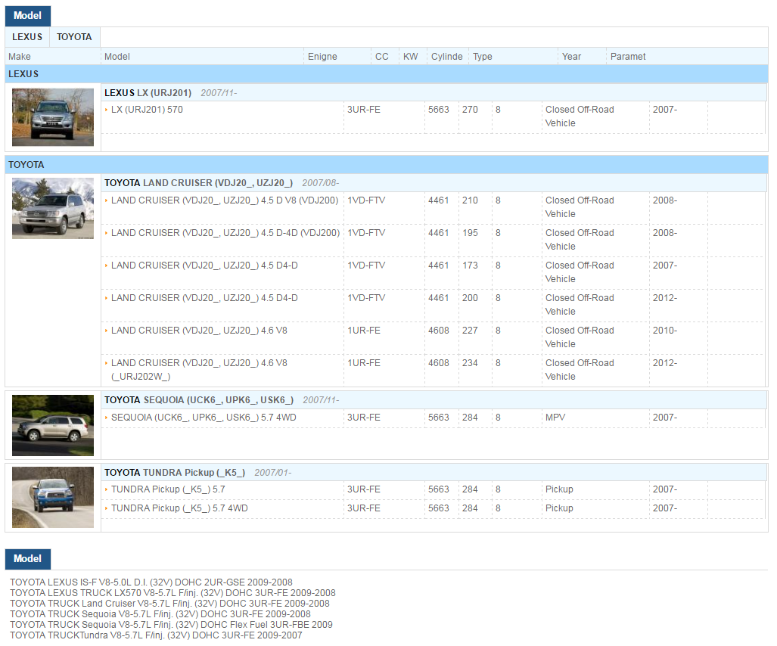Open Land Cruiser 4.5 D4-D 200 KW row
The width and height of the screenshot is (777, 646).
[204, 298]
